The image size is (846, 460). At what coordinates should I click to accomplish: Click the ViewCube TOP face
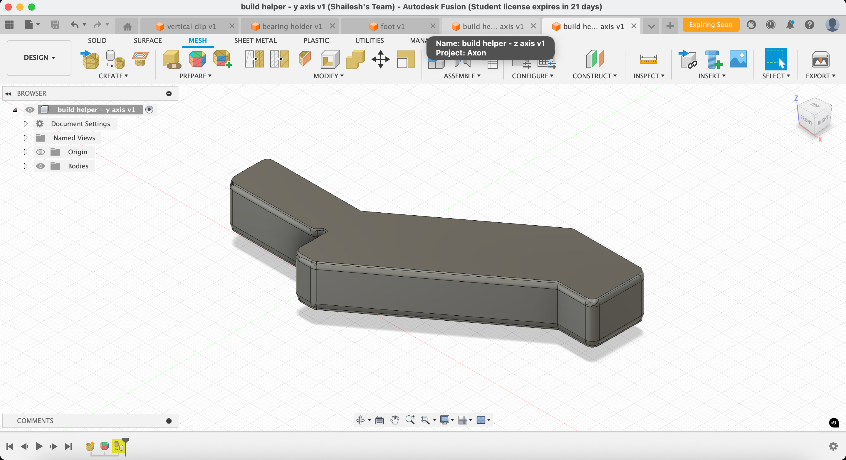(815, 106)
